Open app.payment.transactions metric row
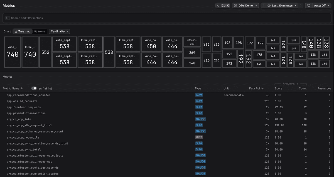334x177 pixels. coord(167,113)
